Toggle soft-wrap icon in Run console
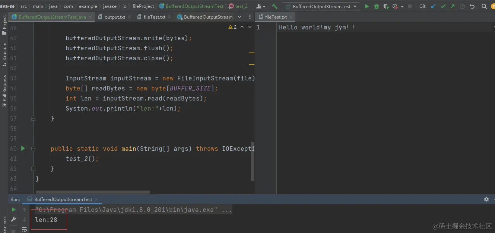This screenshot has width=495, height=233. [25, 229]
